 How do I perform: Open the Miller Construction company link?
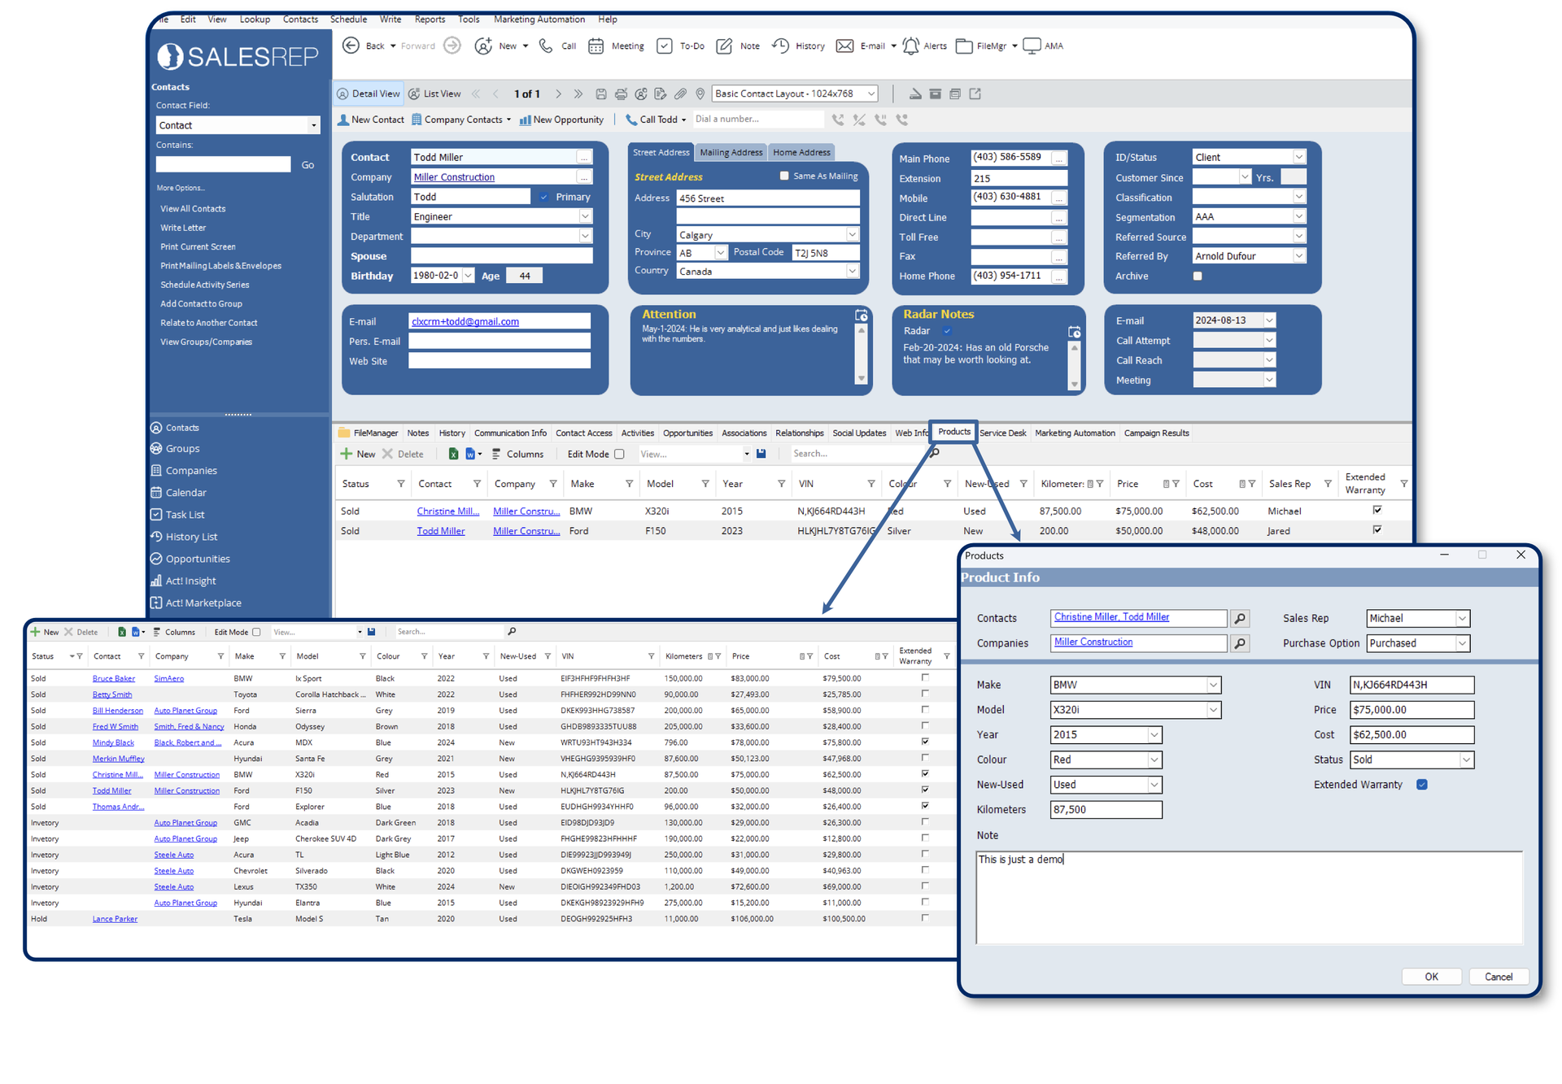[454, 177]
